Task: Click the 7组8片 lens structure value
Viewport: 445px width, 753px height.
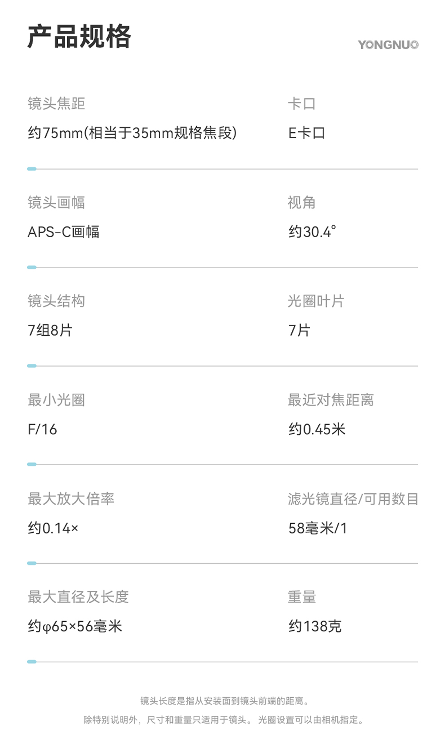Action: click(x=50, y=331)
